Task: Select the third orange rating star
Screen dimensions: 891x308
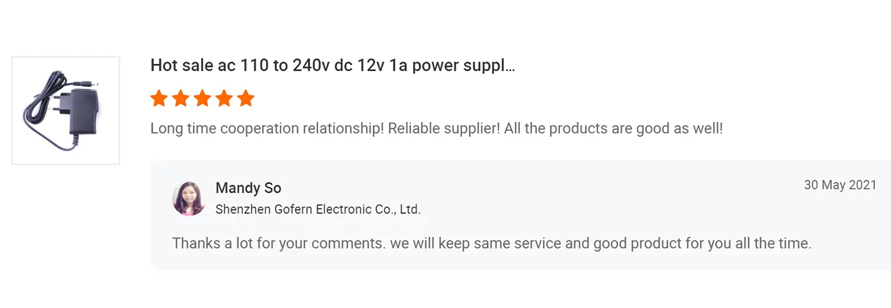Action: point(202,98)
